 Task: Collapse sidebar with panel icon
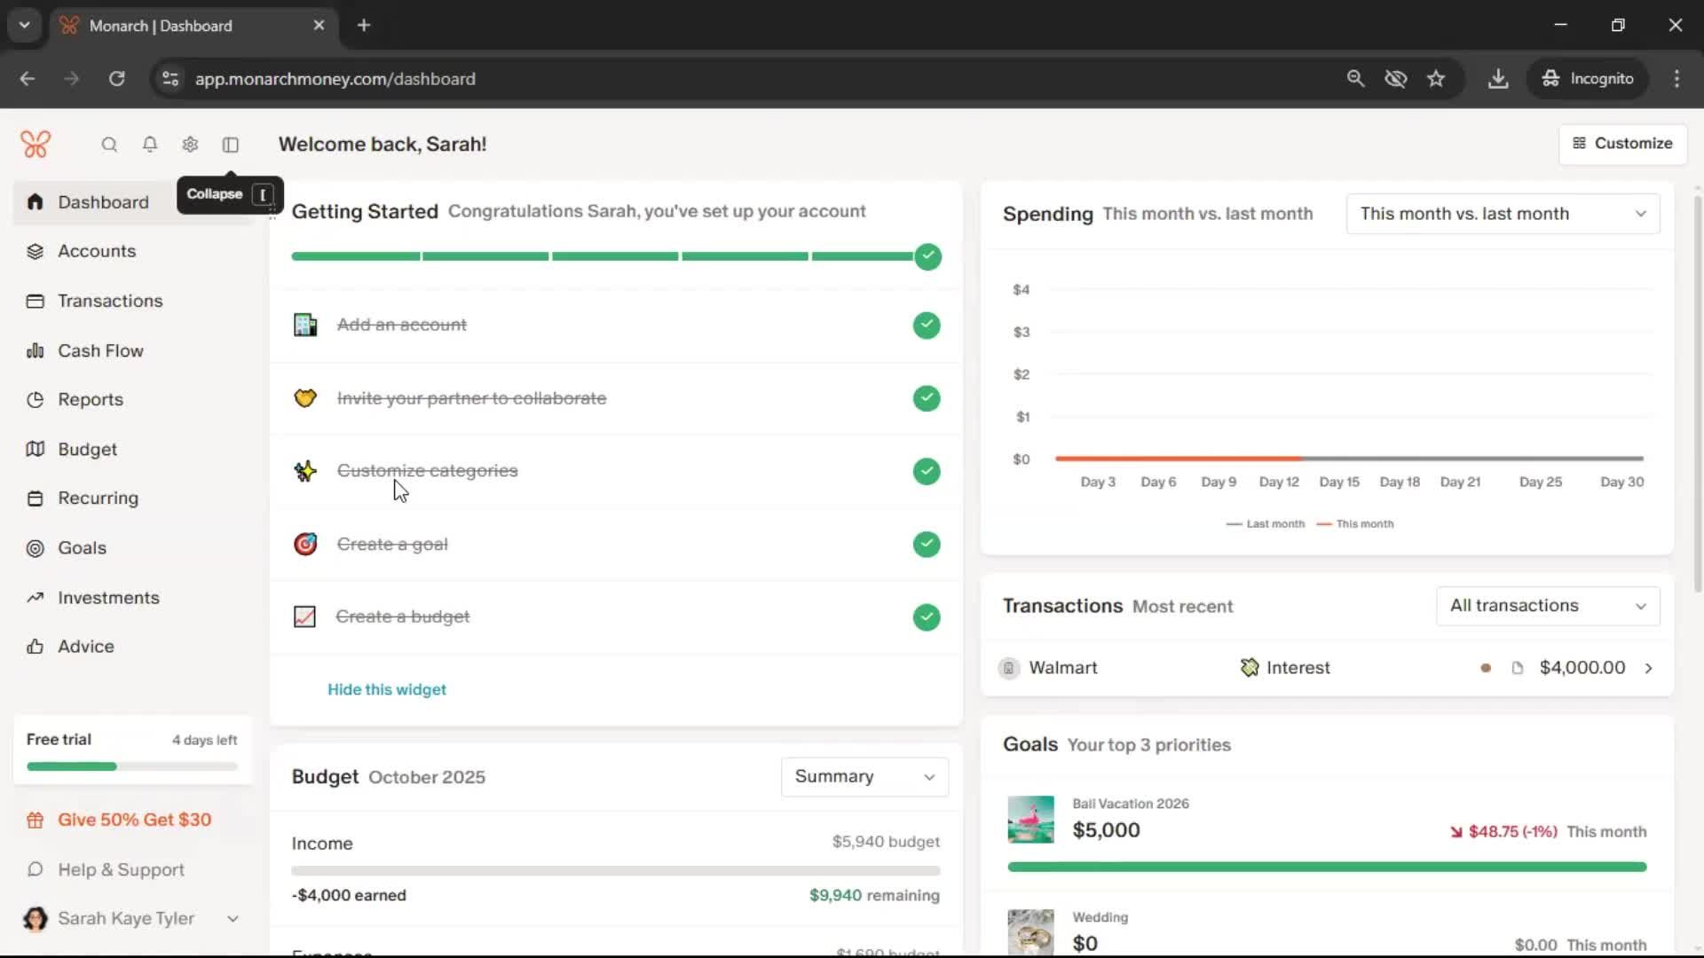click(x=231, y=145)
